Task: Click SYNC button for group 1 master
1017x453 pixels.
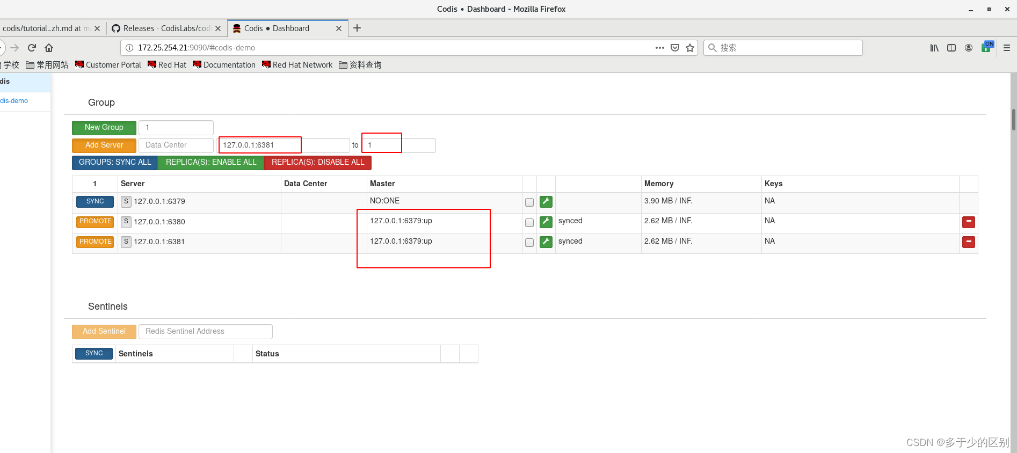Action: (95, 201)
